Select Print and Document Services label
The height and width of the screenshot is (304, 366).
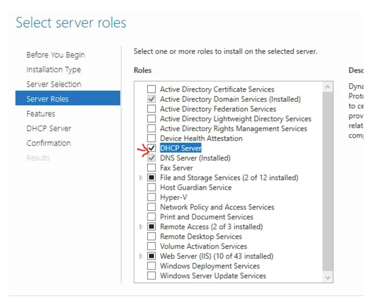[x=207, y=217]
